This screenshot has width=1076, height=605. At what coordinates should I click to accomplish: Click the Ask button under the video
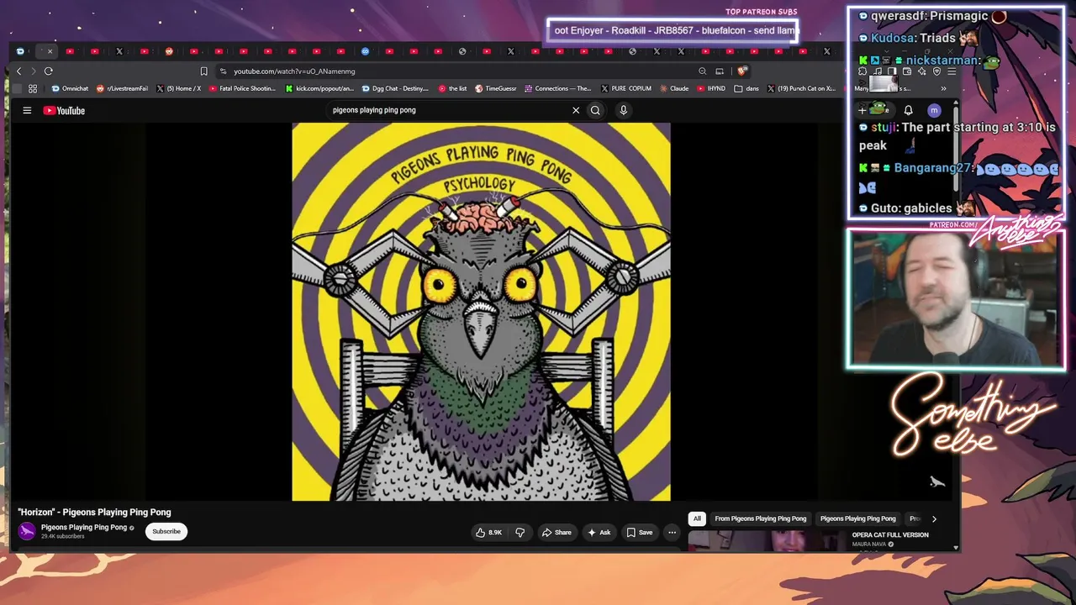(599, 532)
